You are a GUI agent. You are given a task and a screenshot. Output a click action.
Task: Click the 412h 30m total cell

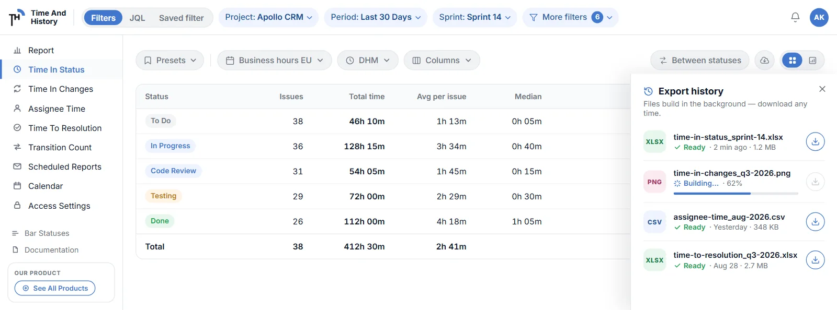(364, 247)
